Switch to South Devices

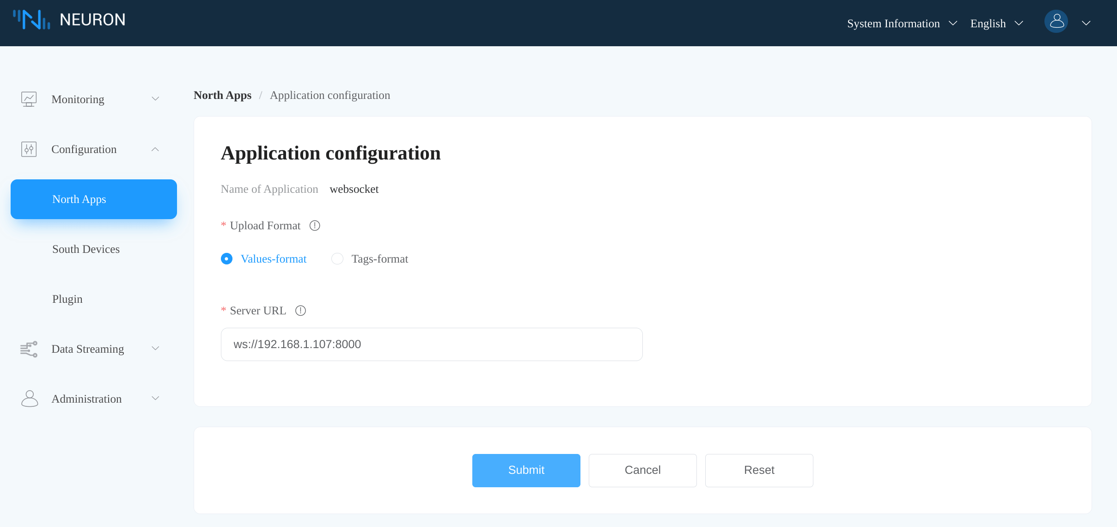(86, 249)
